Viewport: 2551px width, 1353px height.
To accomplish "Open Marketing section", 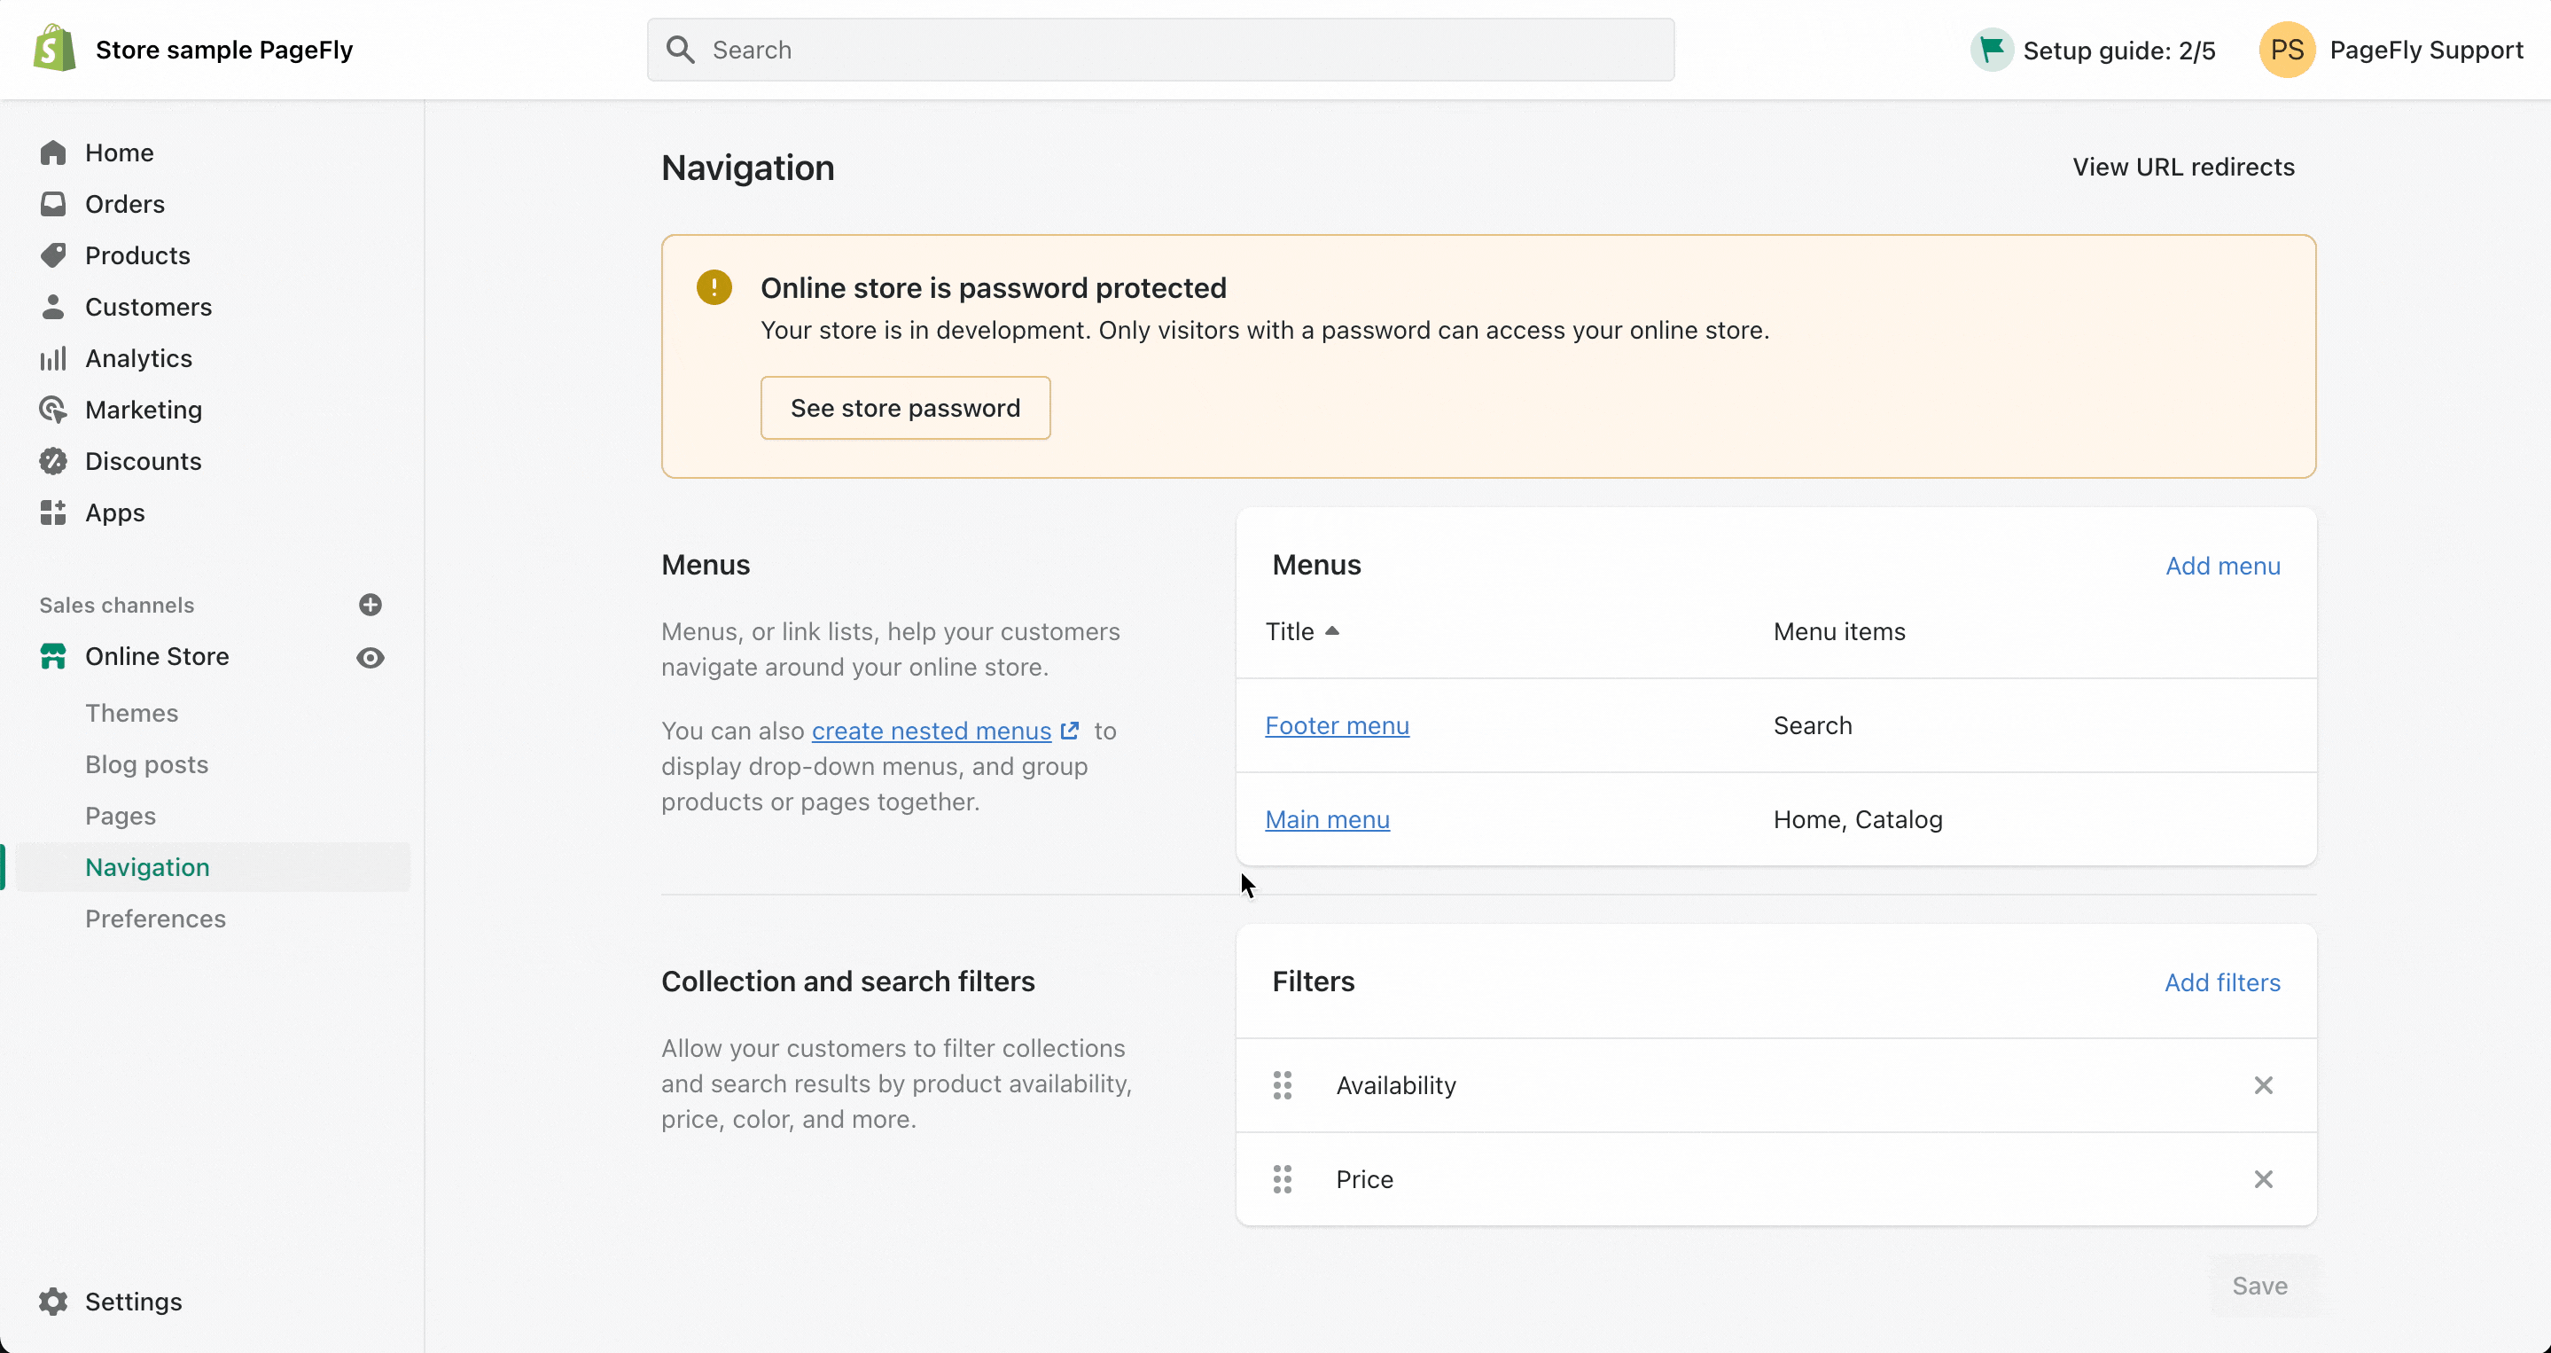I will [x=144, y=410].
